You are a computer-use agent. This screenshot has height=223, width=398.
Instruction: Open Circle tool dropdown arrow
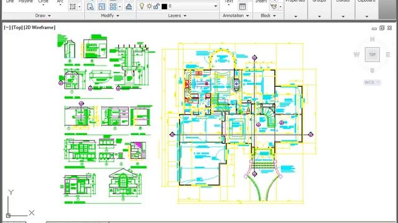point(43,5)
